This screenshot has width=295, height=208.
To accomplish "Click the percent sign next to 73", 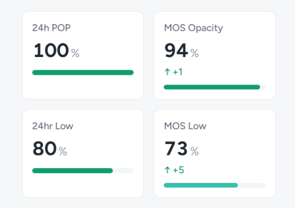I will (x=195, y=151).
